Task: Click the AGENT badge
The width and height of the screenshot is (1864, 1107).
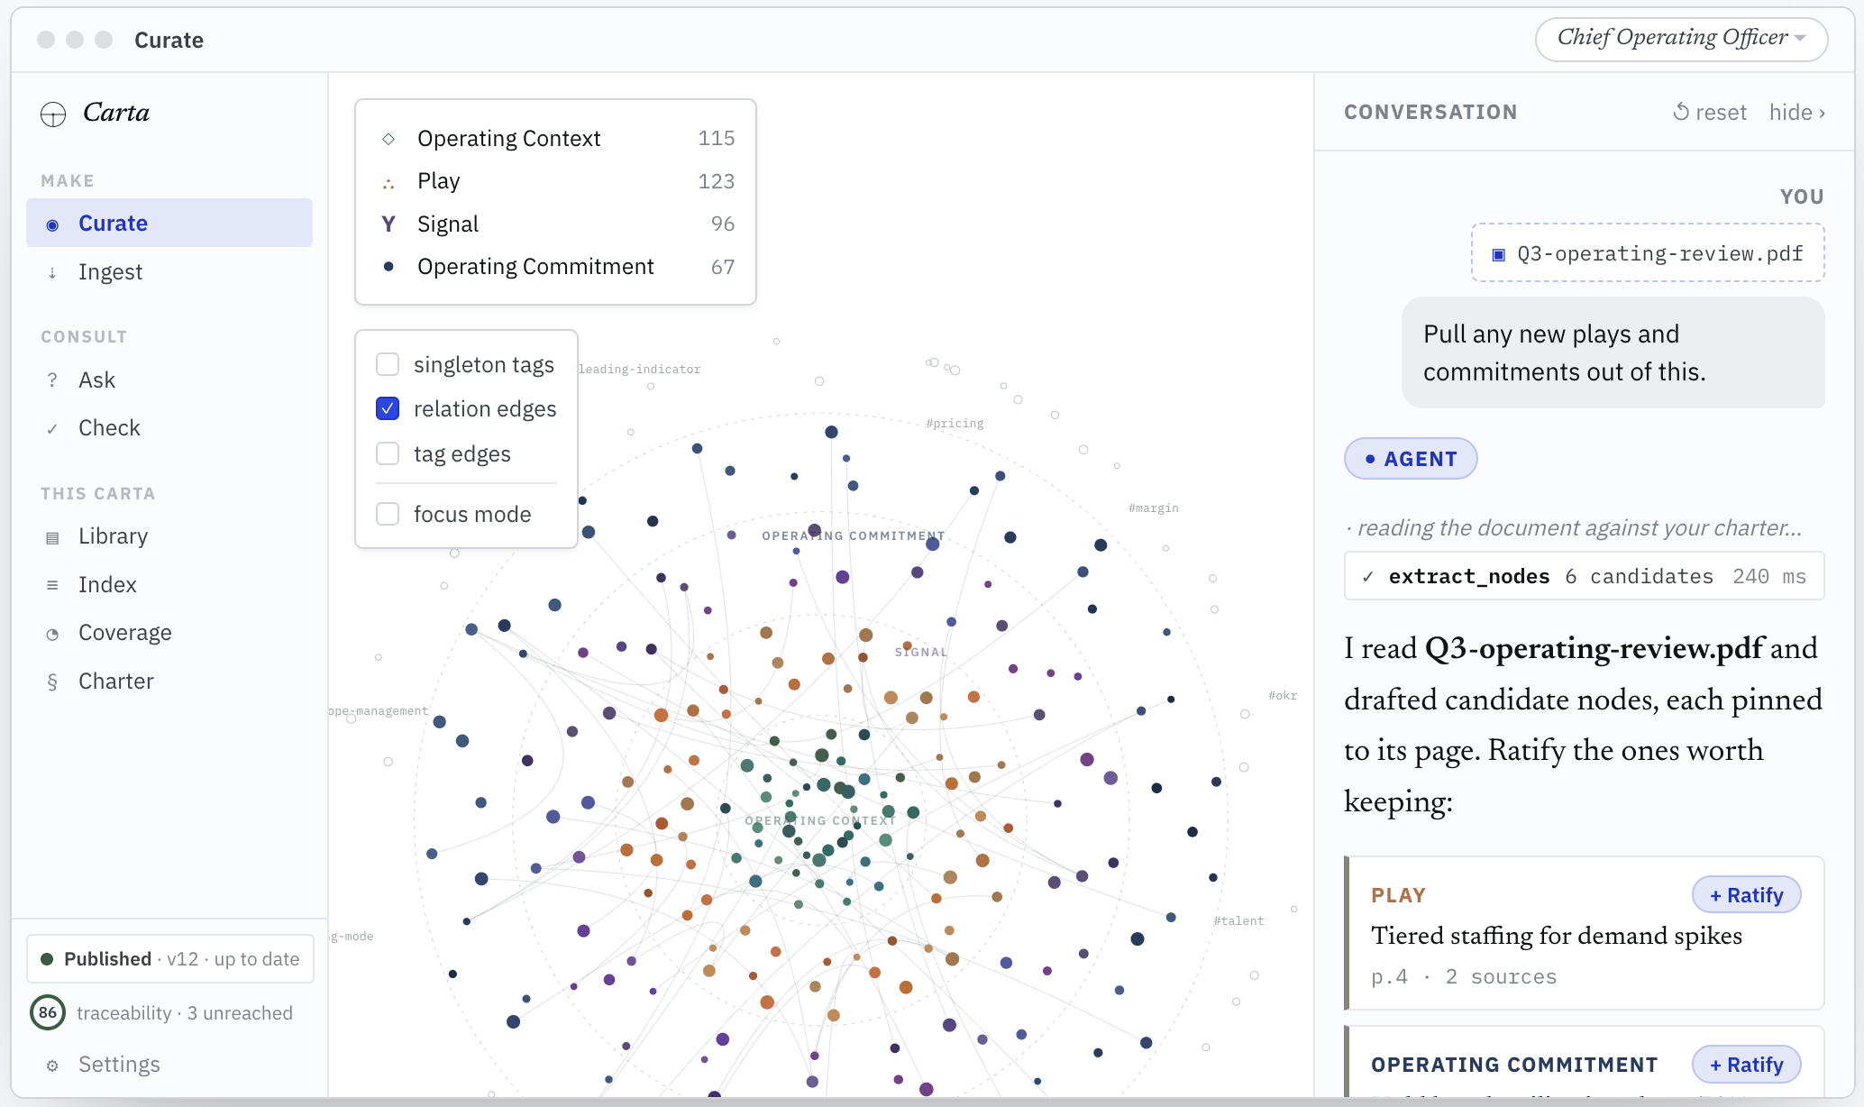Action: point(1411,459)
